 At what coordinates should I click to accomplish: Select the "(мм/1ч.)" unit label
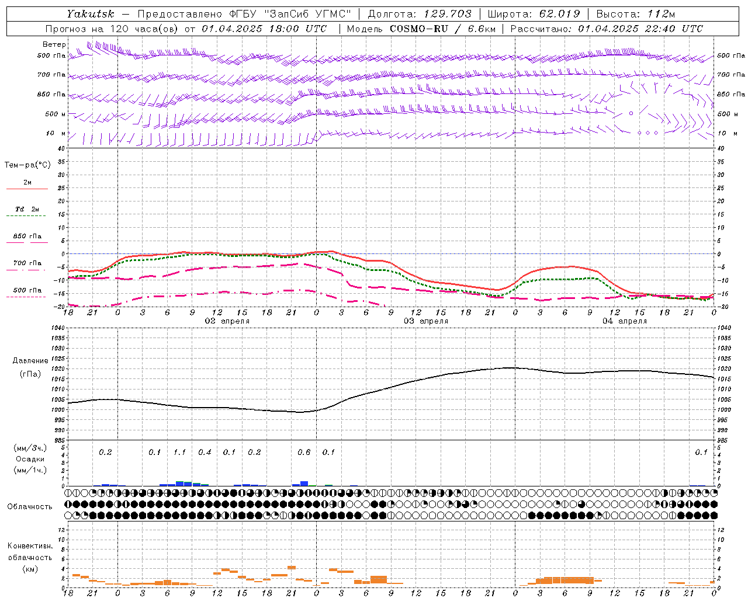pos(31,470)
